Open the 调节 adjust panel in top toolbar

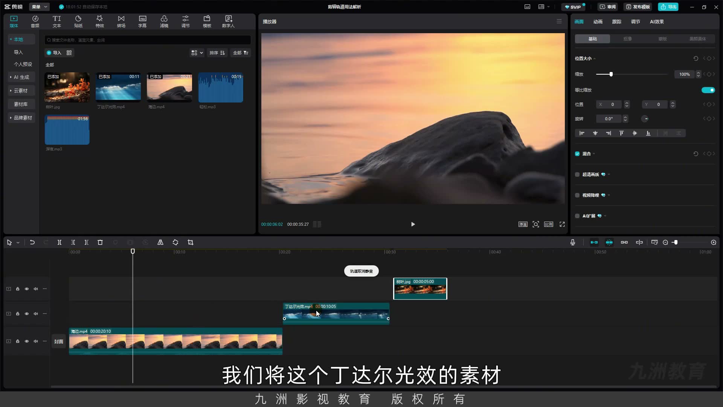(x=186, y=21)
